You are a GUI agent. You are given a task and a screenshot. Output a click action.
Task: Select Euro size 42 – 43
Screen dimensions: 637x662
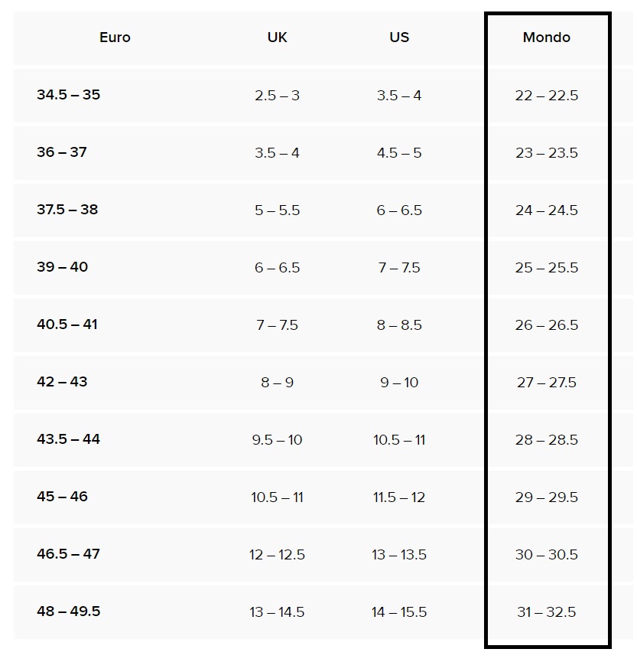pyautogui.click(x=62, y=382)
